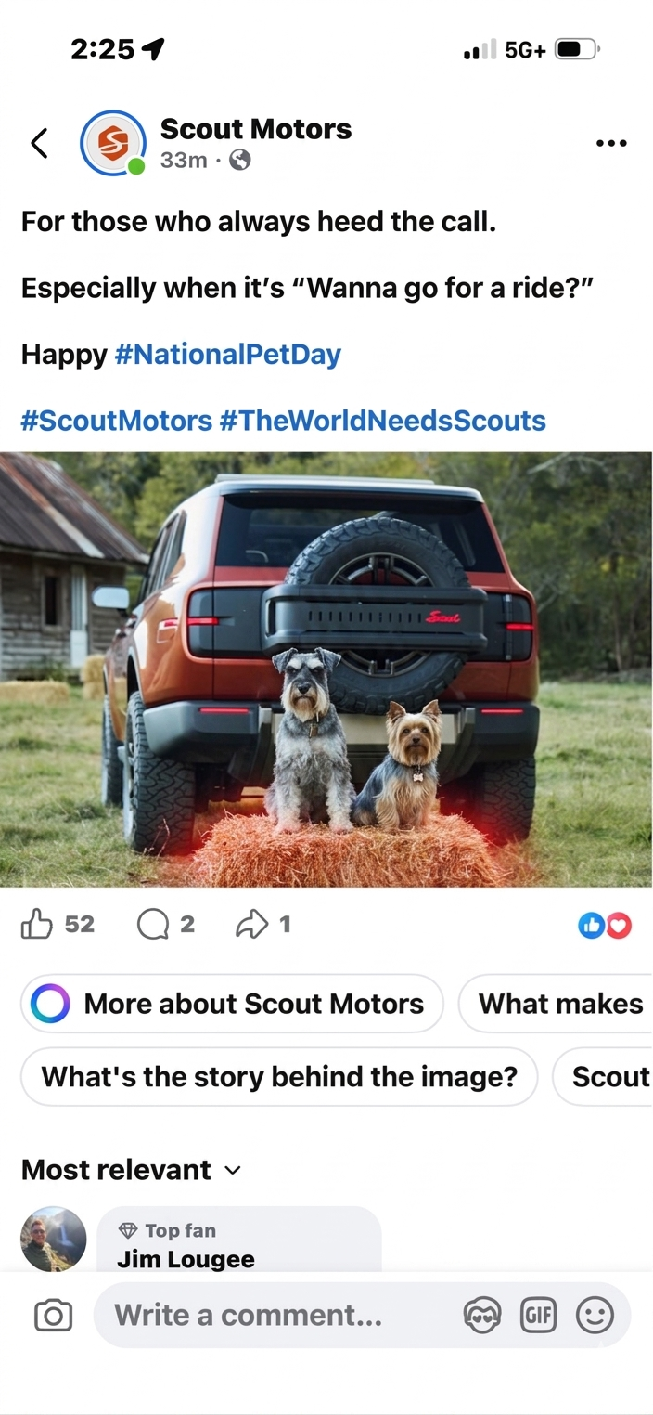This screenshot has height=1415, width=653.
Task: Open the #NationalPetDay hashtag
Action: tap(228, 354)
